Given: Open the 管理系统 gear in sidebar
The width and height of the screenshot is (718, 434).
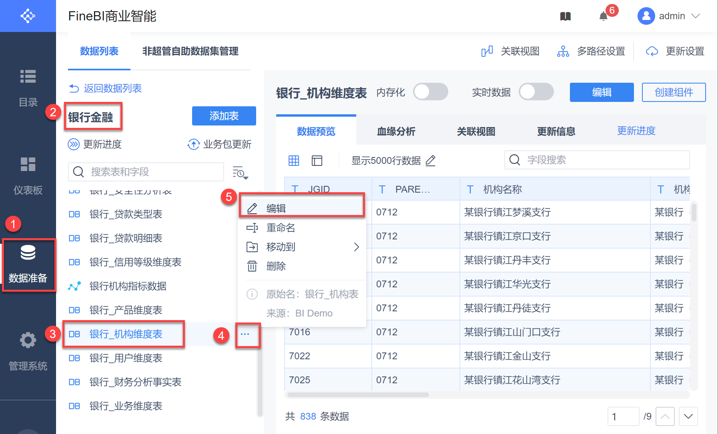Looking at the screenshot, I should click(x=28, y=340).
